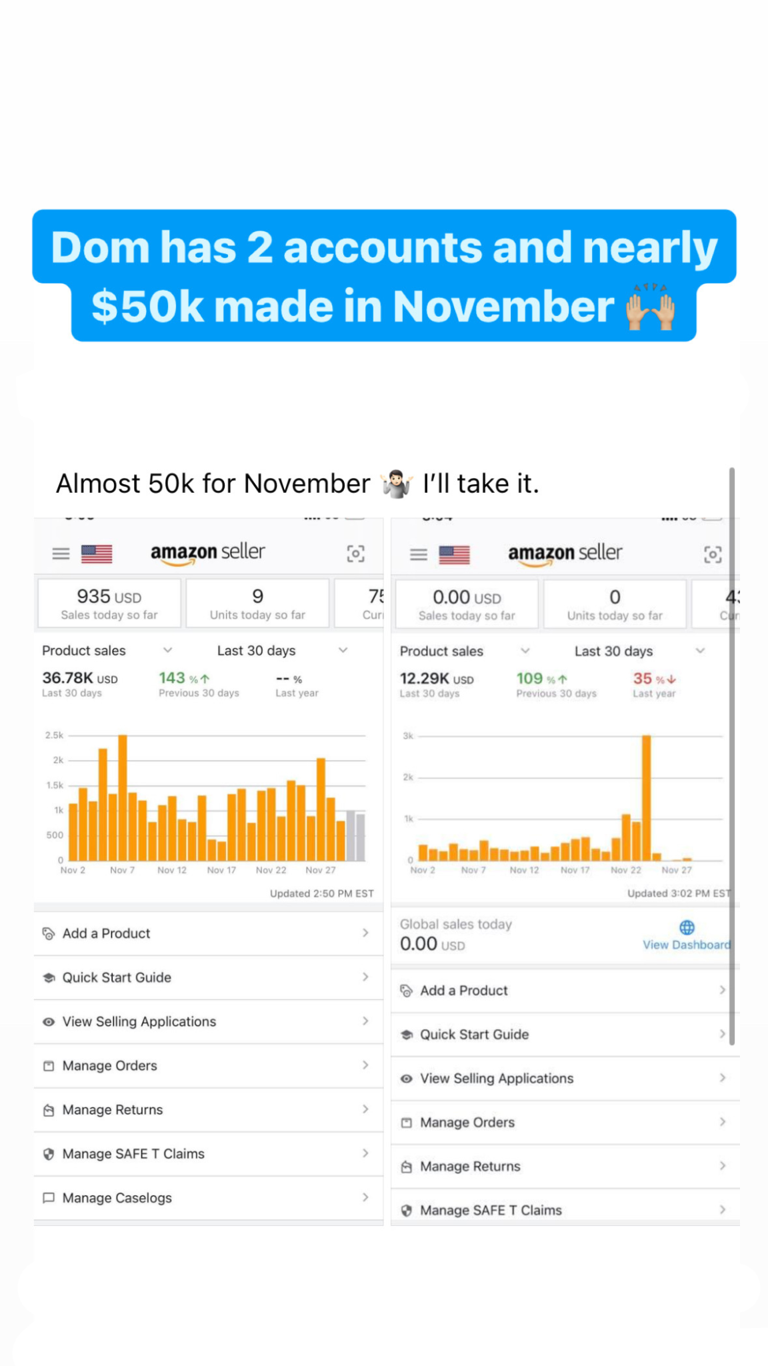Open hamburger menu in left seller app
The image size is (768, 1366).
61,554
